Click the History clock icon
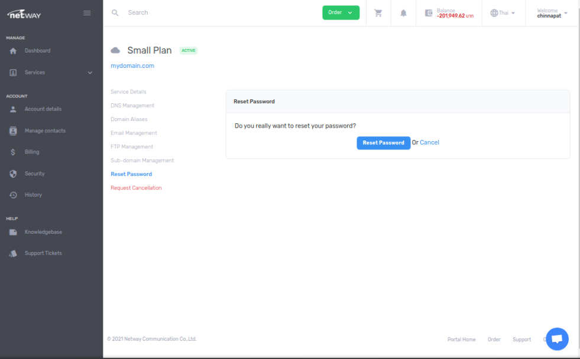The image size is (580, 359). [x=13, y=195]
